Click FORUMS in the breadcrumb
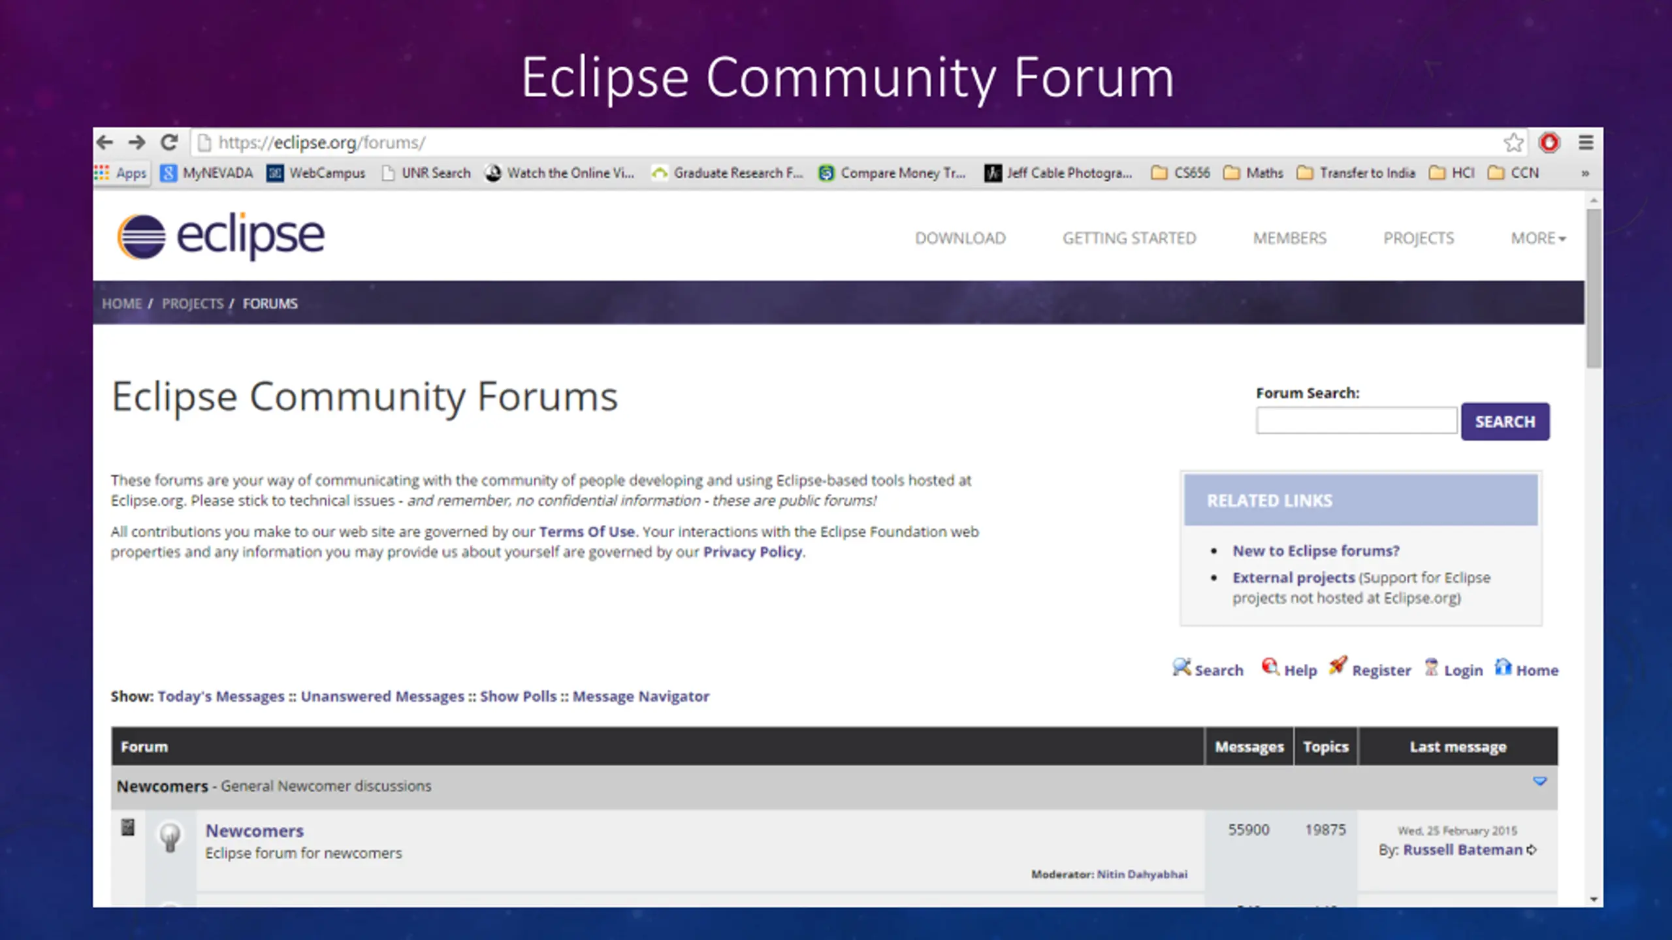Image resolution: width=1672 pixels, height=940 pixels. pyautogui.click(x=270, y=304)
